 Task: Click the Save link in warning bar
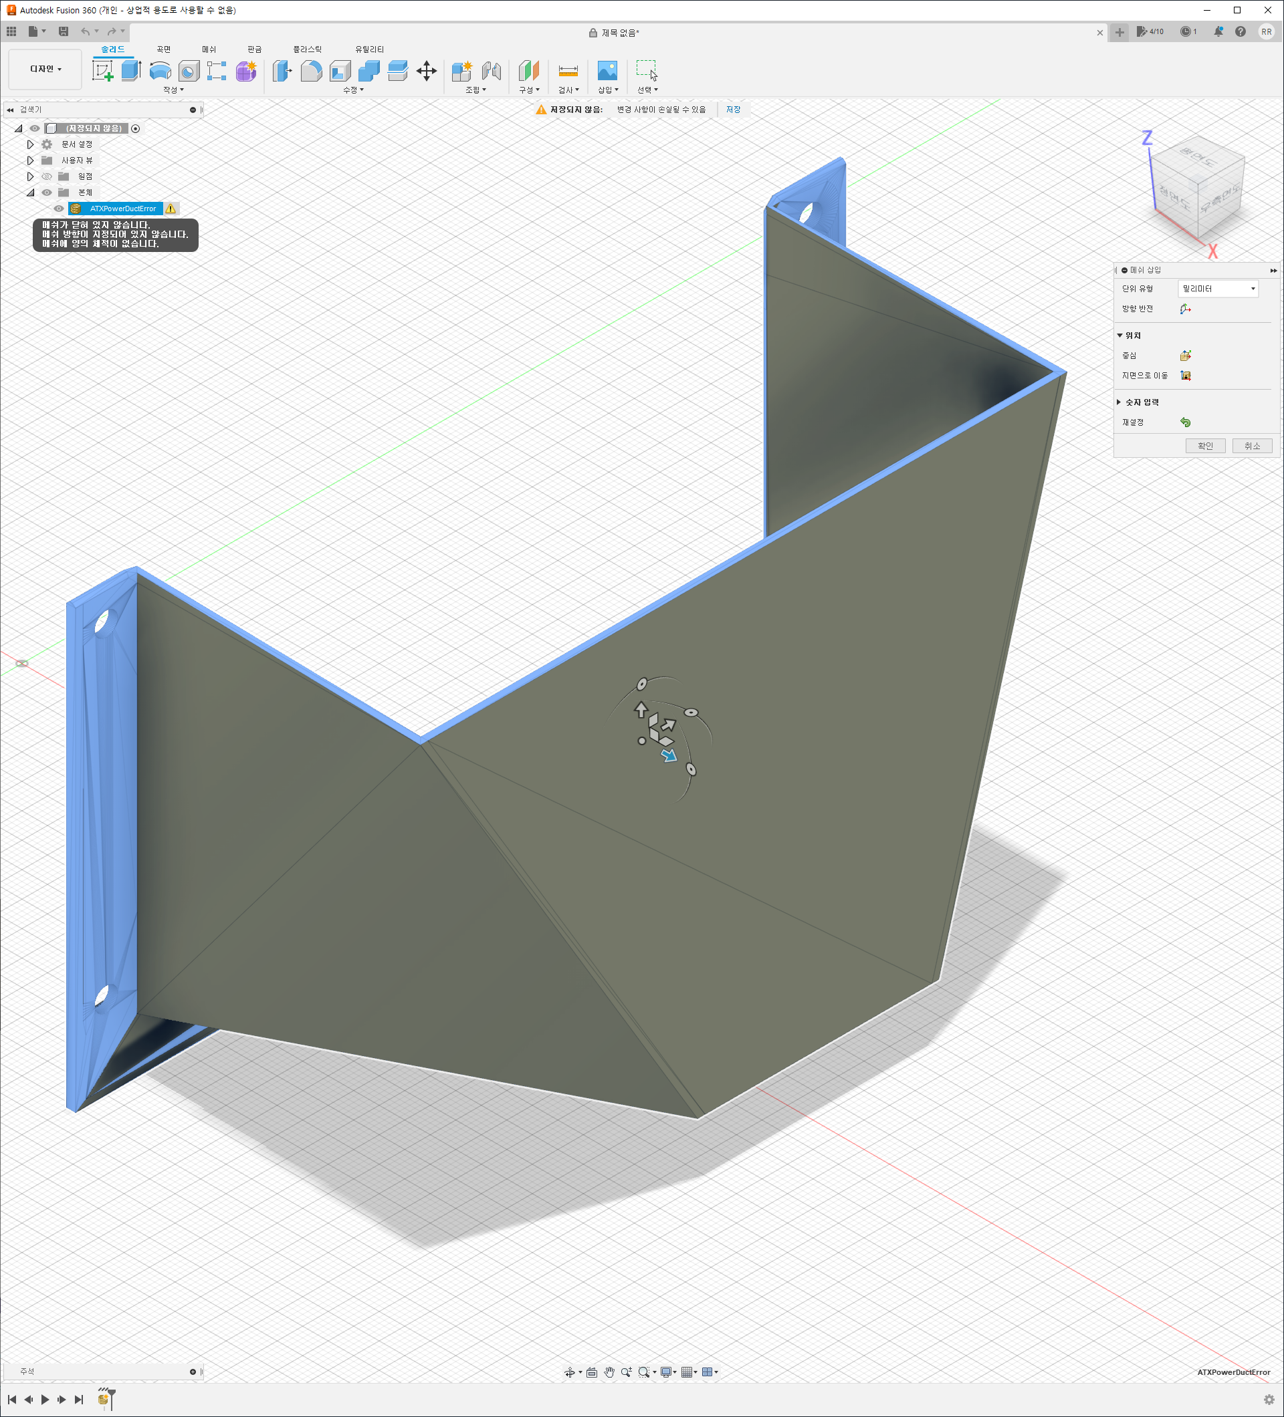(x=733, y=110)
